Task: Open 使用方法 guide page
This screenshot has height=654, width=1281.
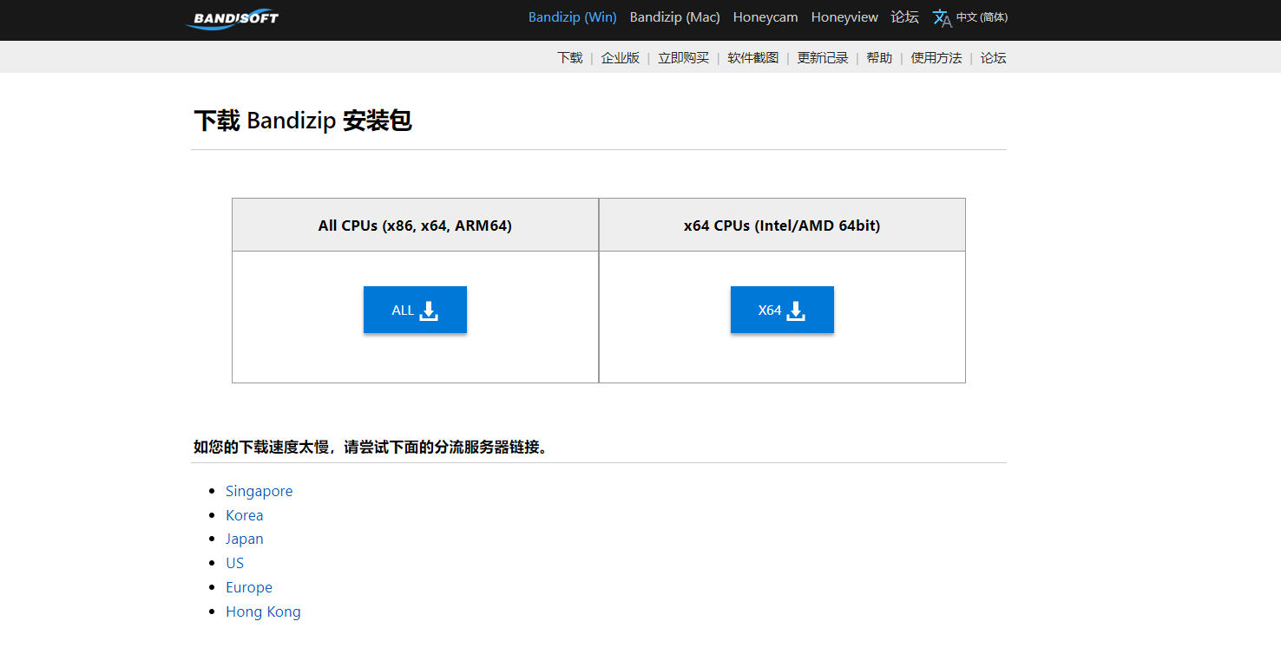Action: (936, 58)
